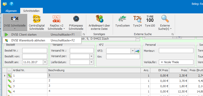Click the Preis column header
The width and height of the screenshot is (203, 96).
[x=179, y=70]
